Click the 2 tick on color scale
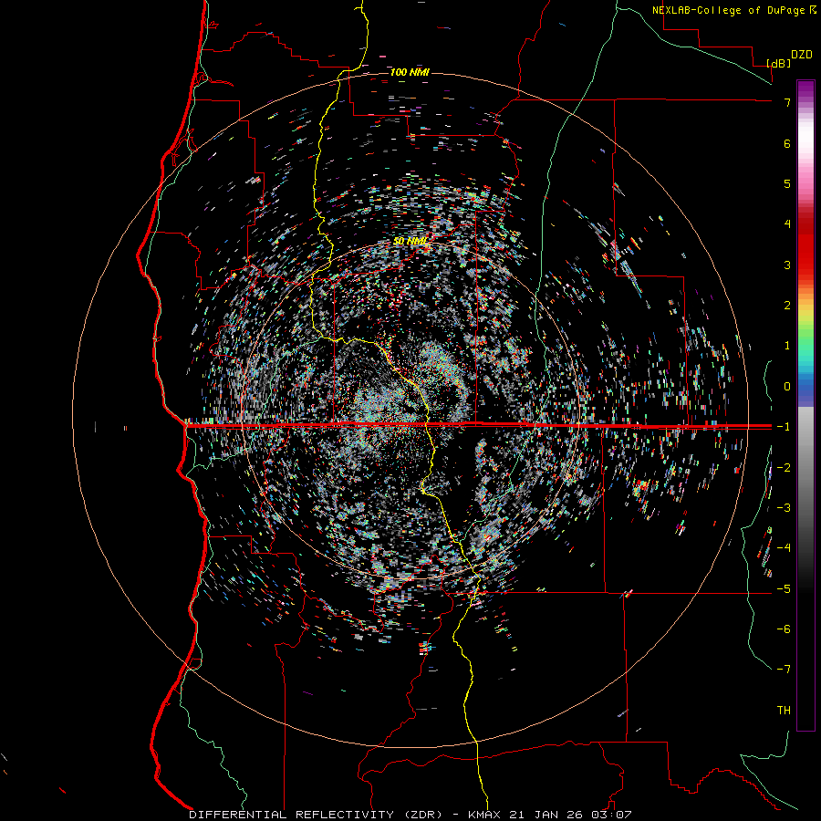This screenshot has width=821, height=821. (787, 306)
